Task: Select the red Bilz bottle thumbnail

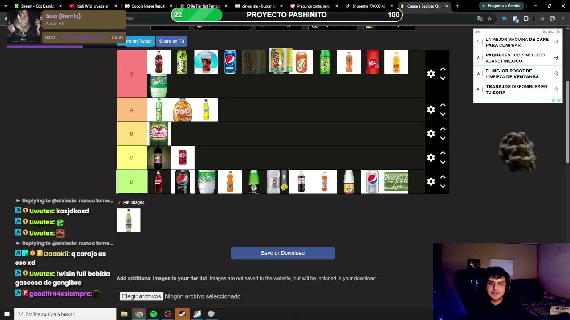Action: 373,62
